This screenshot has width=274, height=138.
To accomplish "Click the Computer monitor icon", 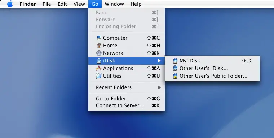I will click(99, 38).
